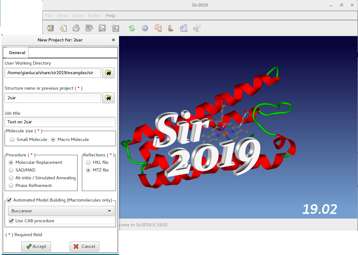Click the User Working Directory path field
This screenshot has width=358, height=255.
coord(53,73)
